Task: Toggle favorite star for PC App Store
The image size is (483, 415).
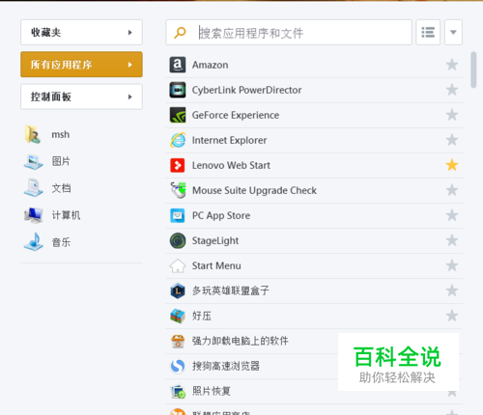Action: (452, 215)
